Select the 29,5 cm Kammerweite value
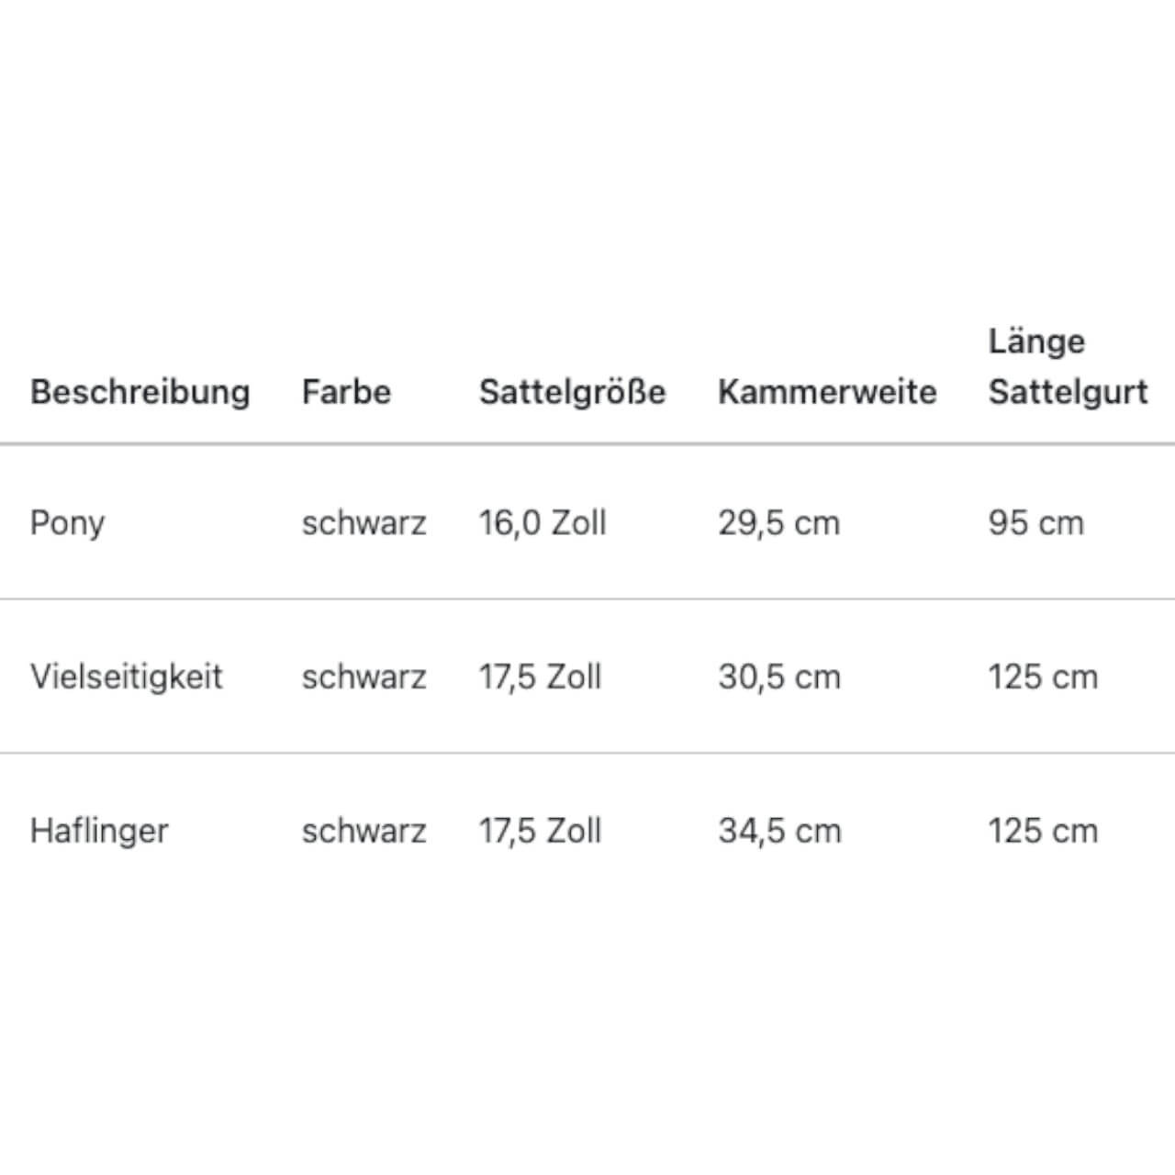The image size is (1175, 1175). (778, 523)
